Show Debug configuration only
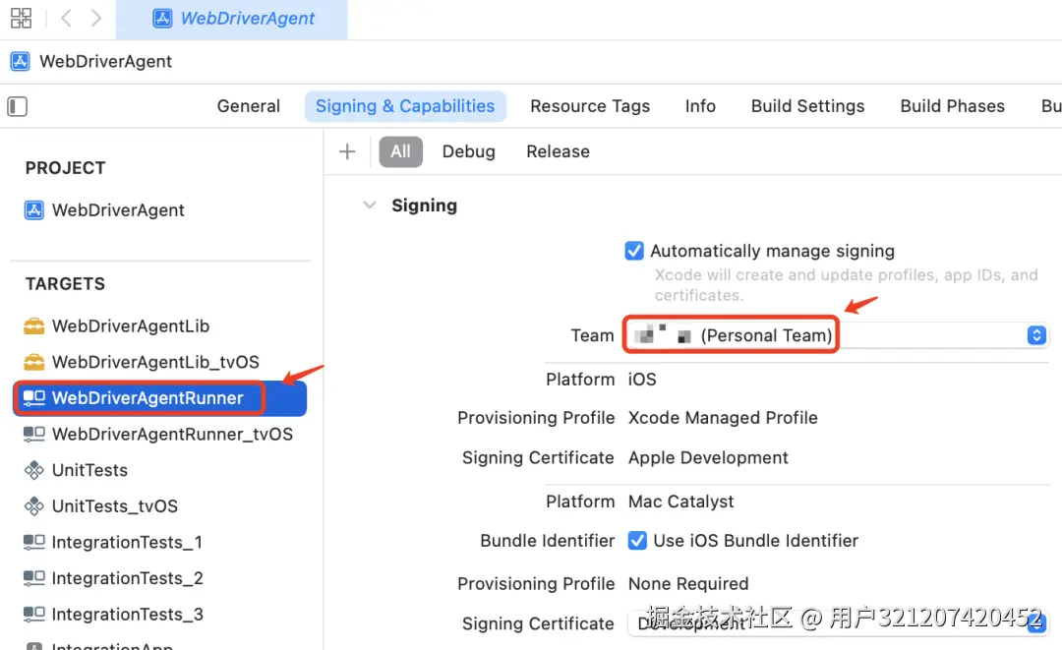This screenshot has height=650, width=1062. click(x=469, y=151)
